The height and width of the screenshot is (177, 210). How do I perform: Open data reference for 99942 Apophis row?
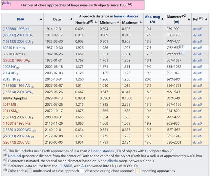(197, 98)
